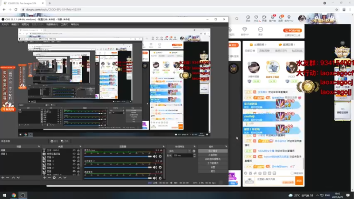Open the OBS File menu (文件)
Image resolution: width=354 pixels, height=199 pixels.
coord(5,24)
